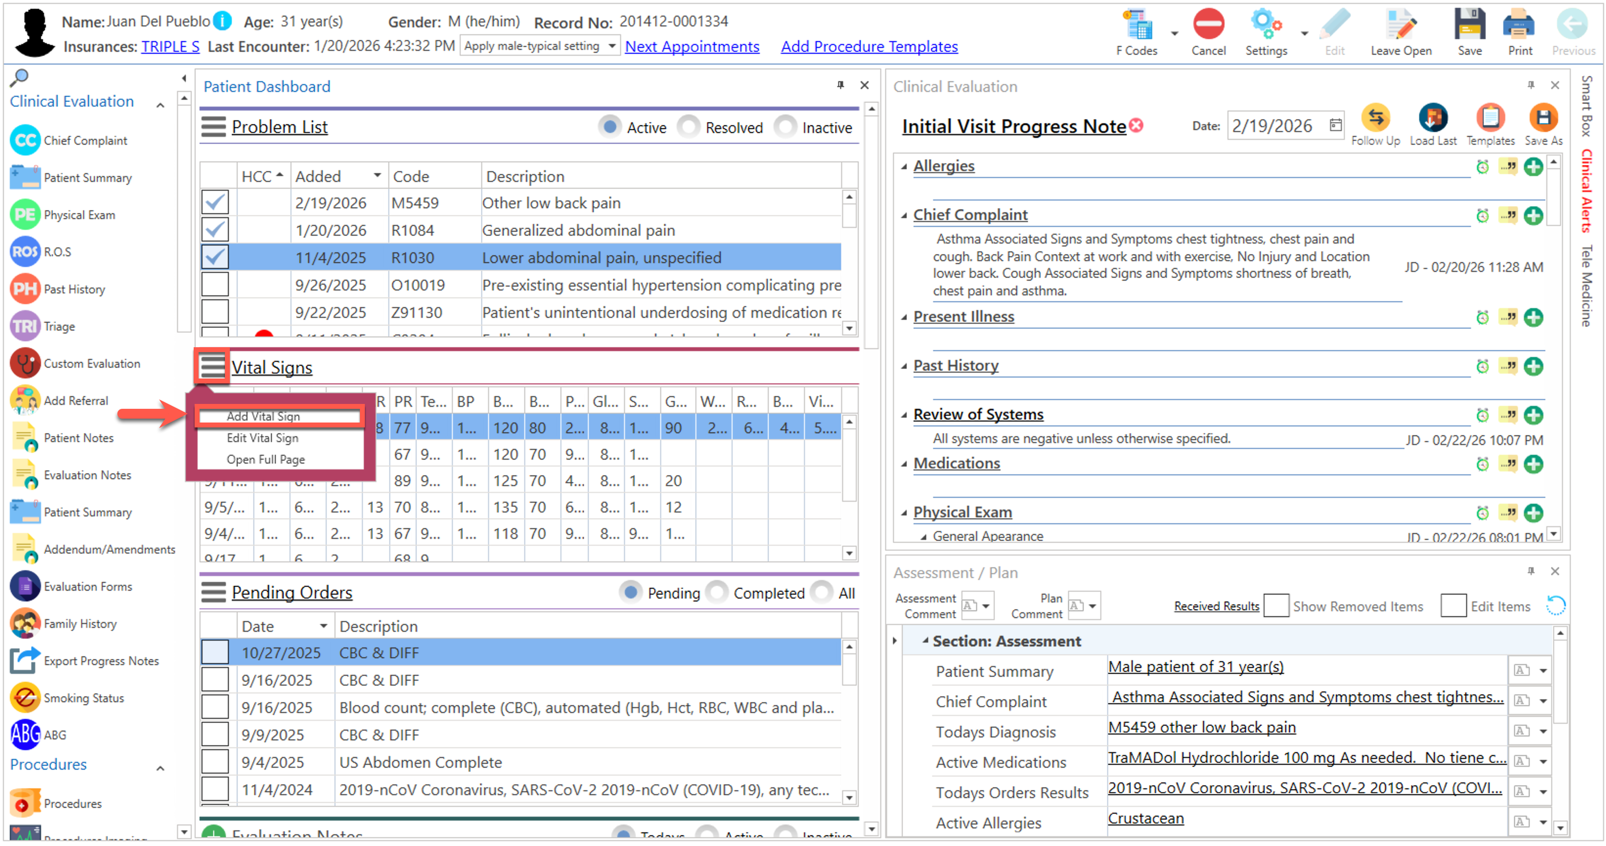Open the Templates icon in Clinical Evaluation
Image resolution: width=1606 pixels, height=846 pixels.
pos(1490,118)
